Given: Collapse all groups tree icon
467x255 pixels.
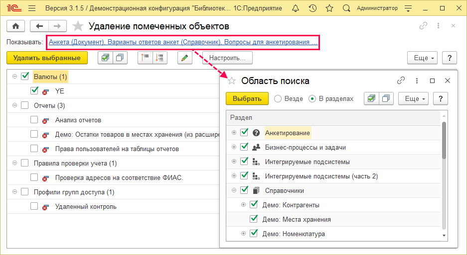Looking at the screenshot, I should (x=145, y=58).
